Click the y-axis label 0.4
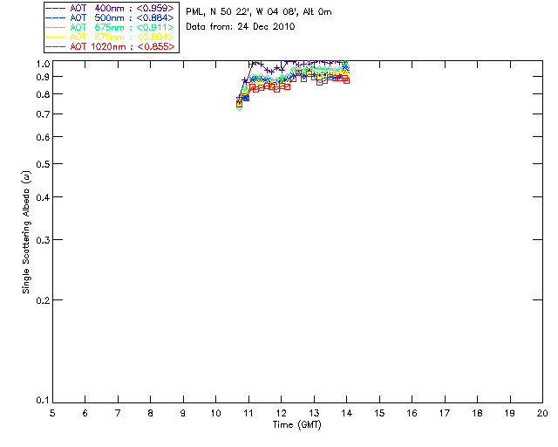This screenshot has height=447, width=558. (x=43, y=197)
